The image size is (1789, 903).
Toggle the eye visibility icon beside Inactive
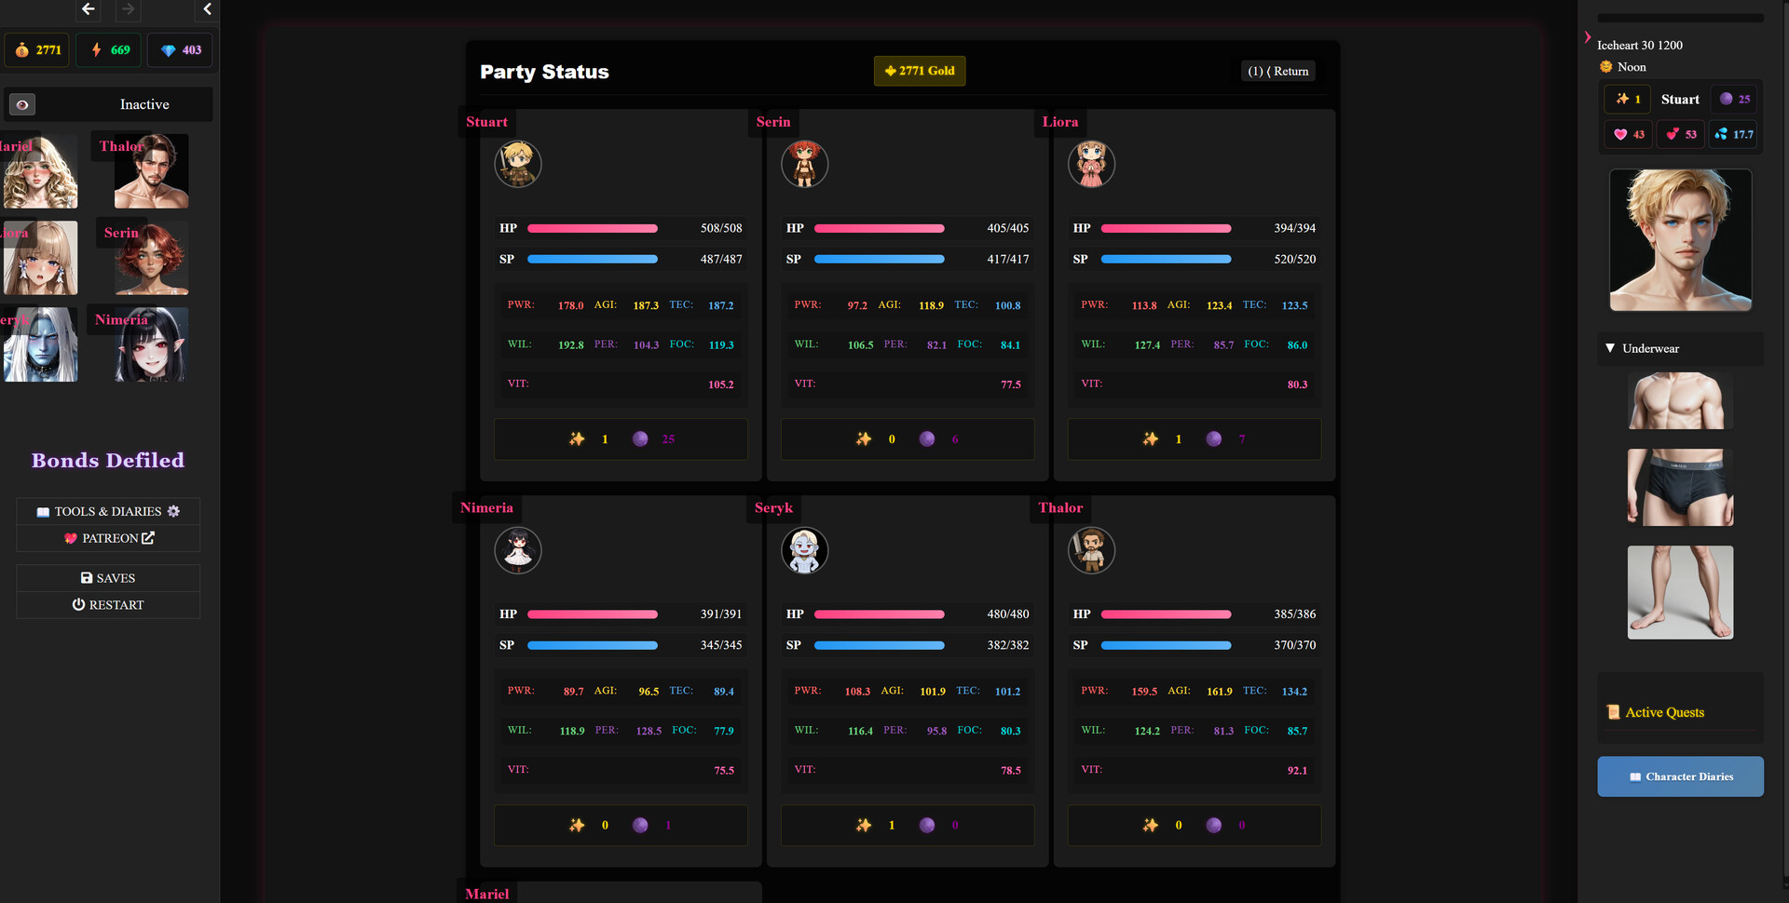point(22,104)
